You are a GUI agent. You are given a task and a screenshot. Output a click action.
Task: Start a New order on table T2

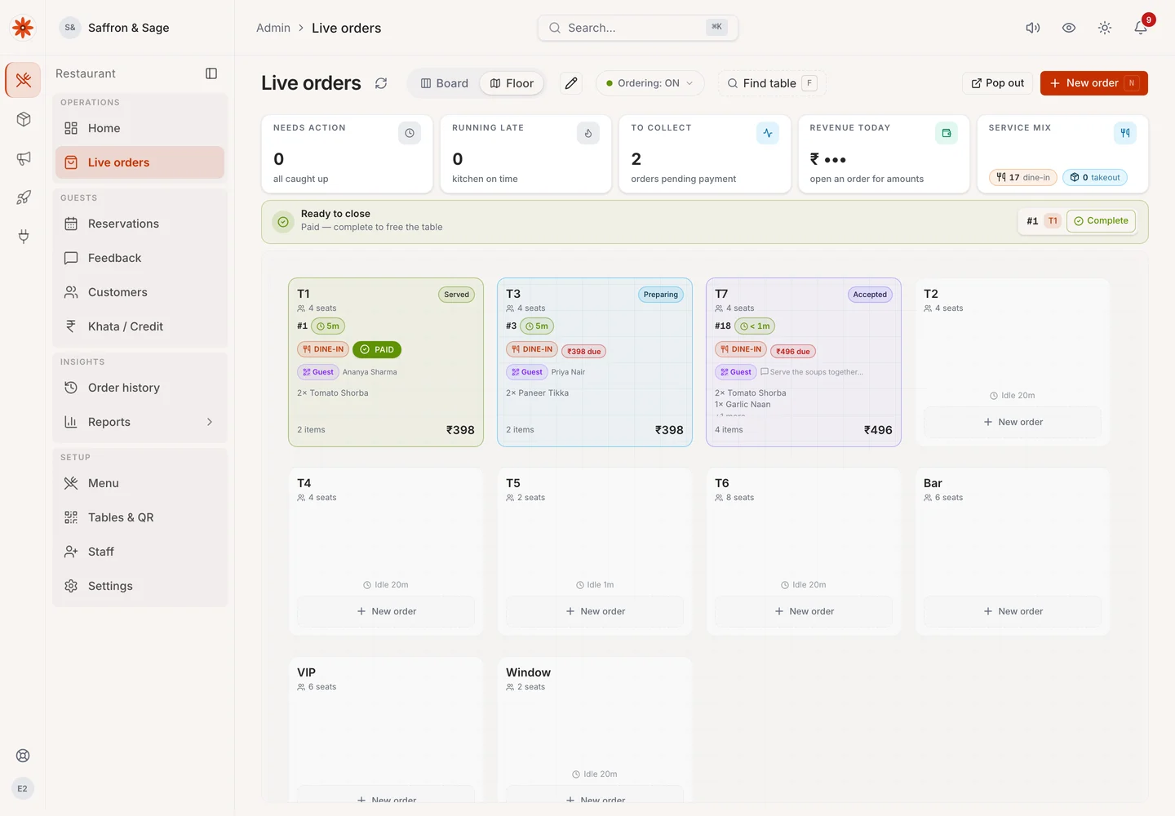[1013, 422]
